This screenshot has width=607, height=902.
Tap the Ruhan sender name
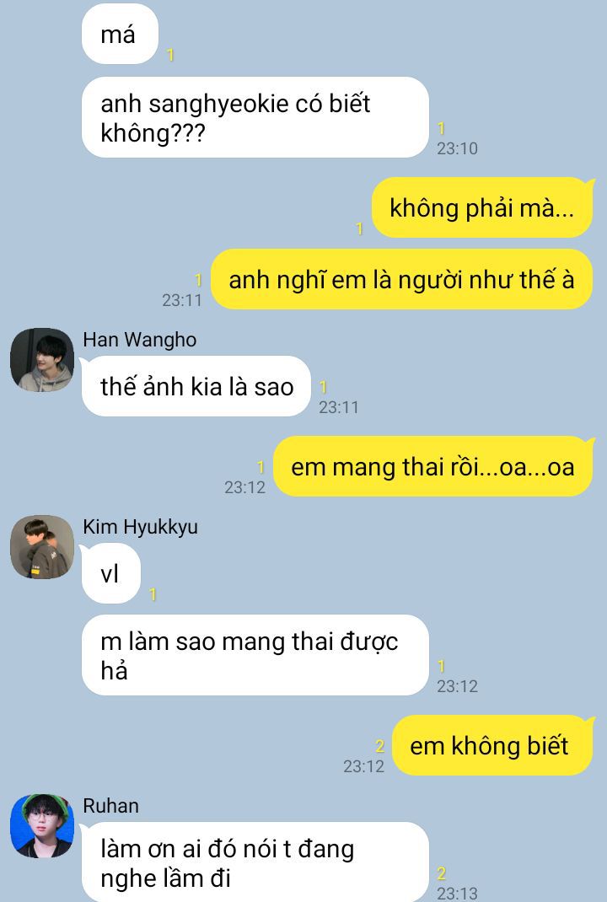tap(111, 806)
